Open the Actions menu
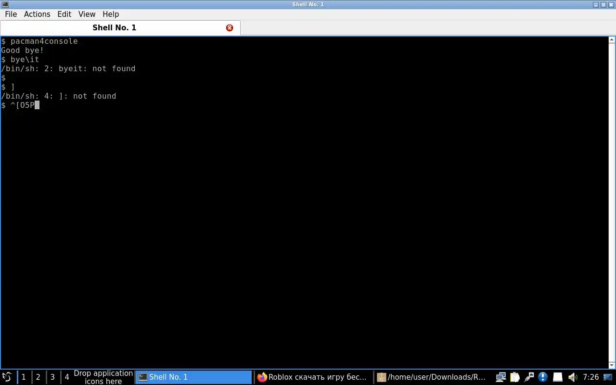This screenshot has height=385, width=616. [37, 14]
